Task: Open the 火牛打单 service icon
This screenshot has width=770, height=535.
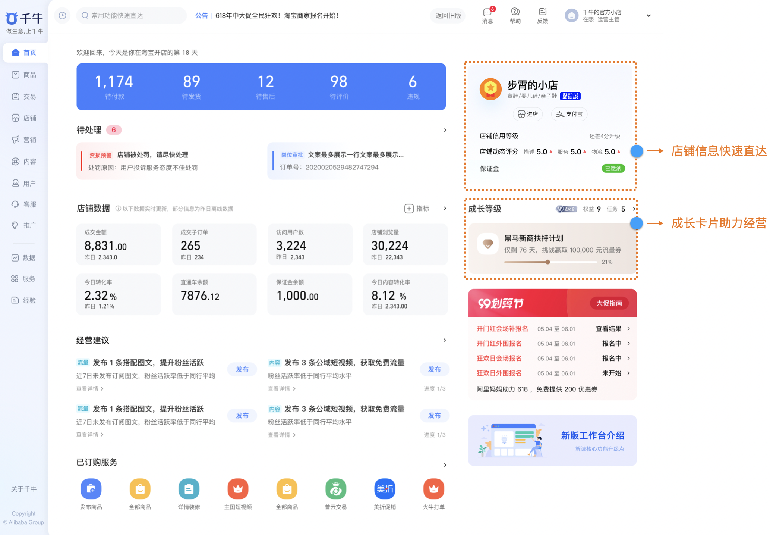Action: (x=433, y=489)
